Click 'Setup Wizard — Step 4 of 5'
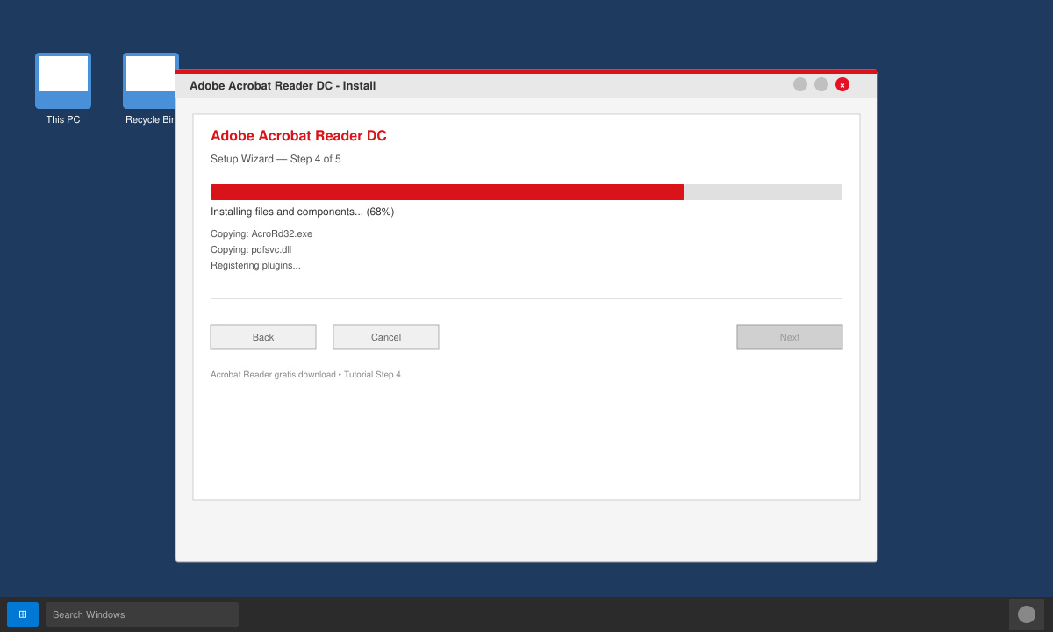Viewport: 1053px width, 632px height. coord(276,159)
